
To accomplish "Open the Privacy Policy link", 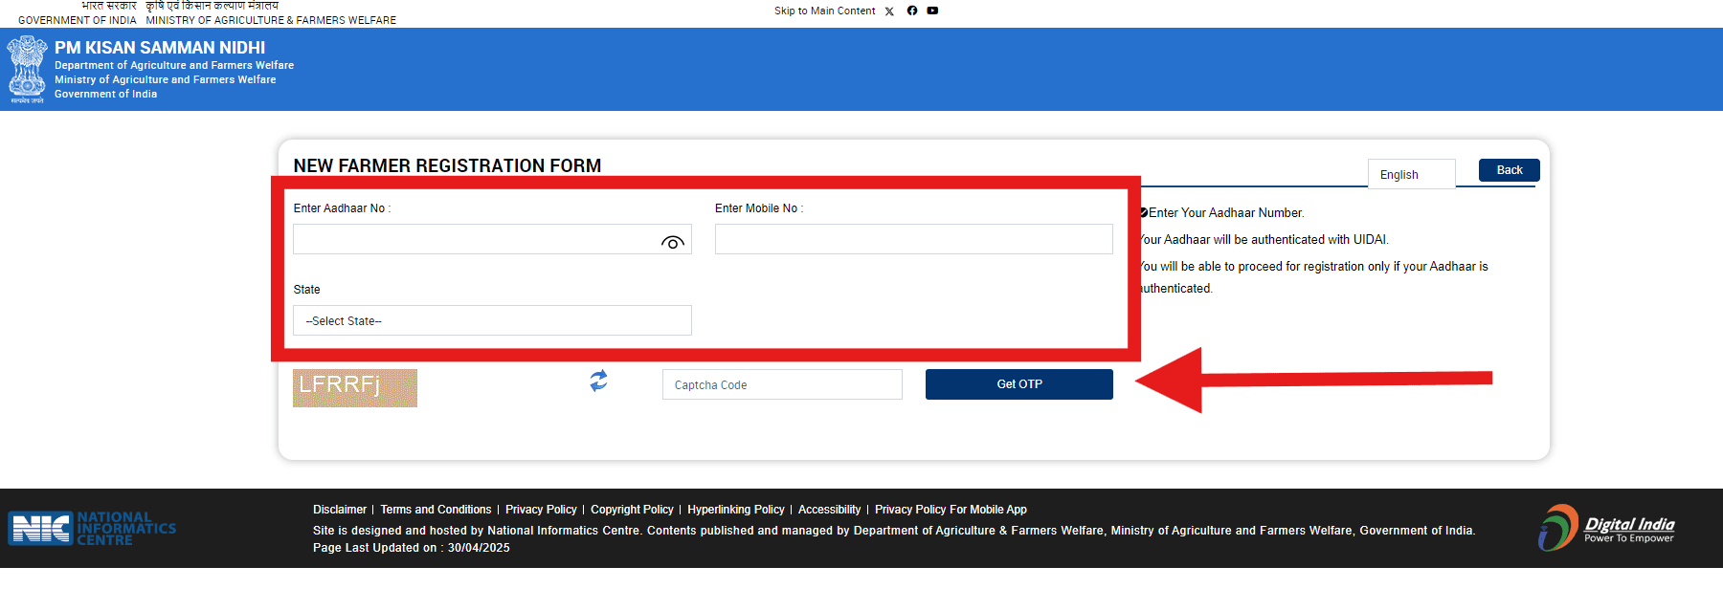I will 541,510.
